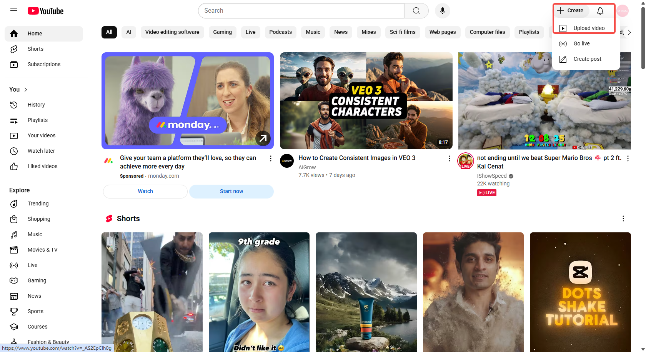
Task: Explore Gaming in sidebar
Action: pyautogui.click(x=44, y=280)
